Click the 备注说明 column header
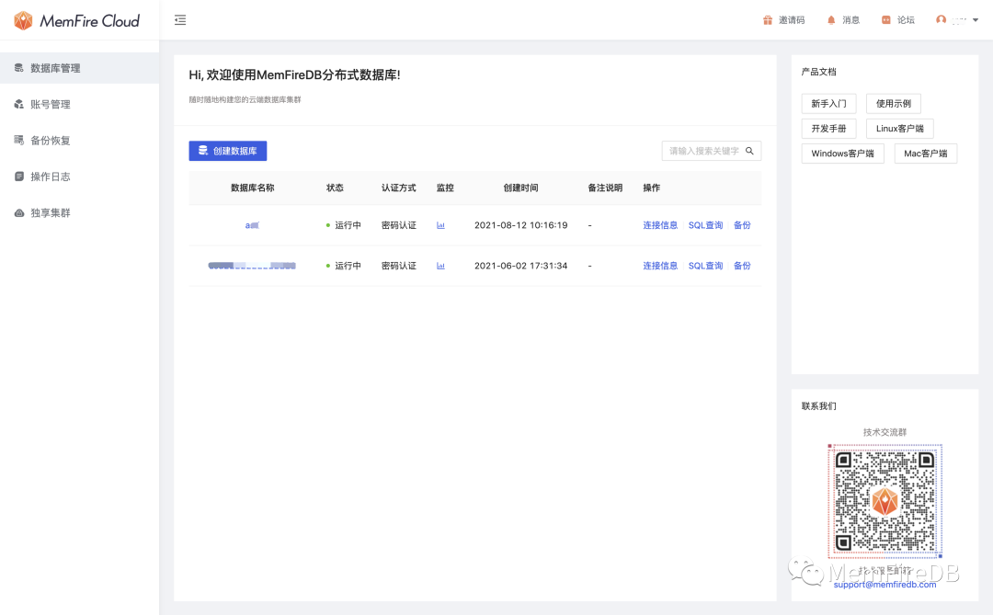 coord(605,188)
